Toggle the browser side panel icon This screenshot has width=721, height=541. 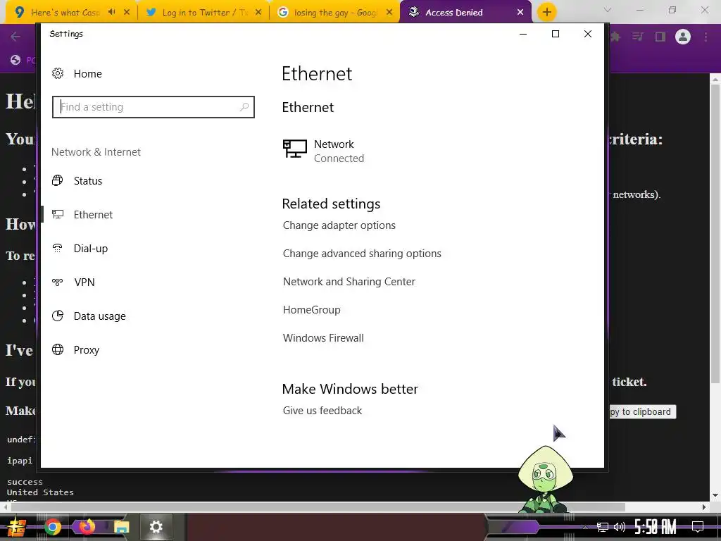click(x=660, y=37)
